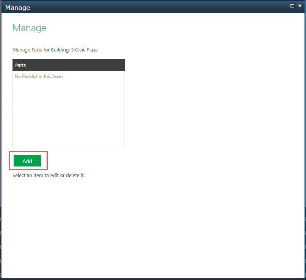Maximize the Manage dialog window
306x280 pixels.
point(292,6)
